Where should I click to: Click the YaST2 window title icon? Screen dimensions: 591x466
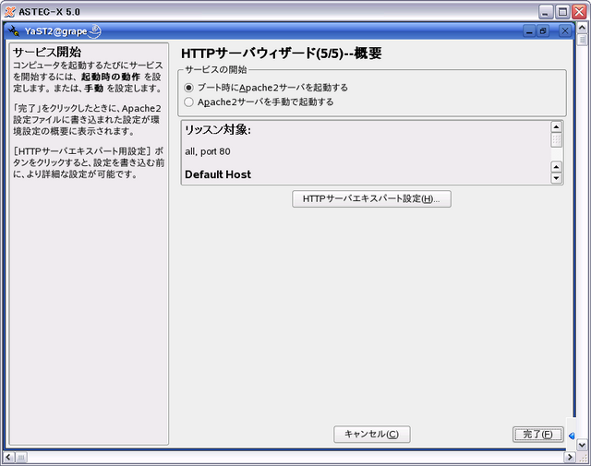14,30
